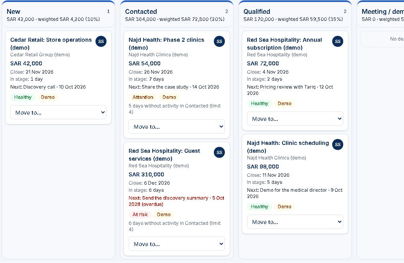Click deal count 2 in Contacted column
Screen dimensions: 404x263
(227, 11)
